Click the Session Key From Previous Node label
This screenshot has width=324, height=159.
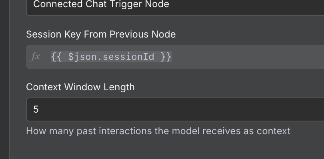click(101, 34)
